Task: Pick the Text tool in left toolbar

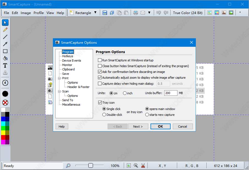Action: click(x=5, y=65)
